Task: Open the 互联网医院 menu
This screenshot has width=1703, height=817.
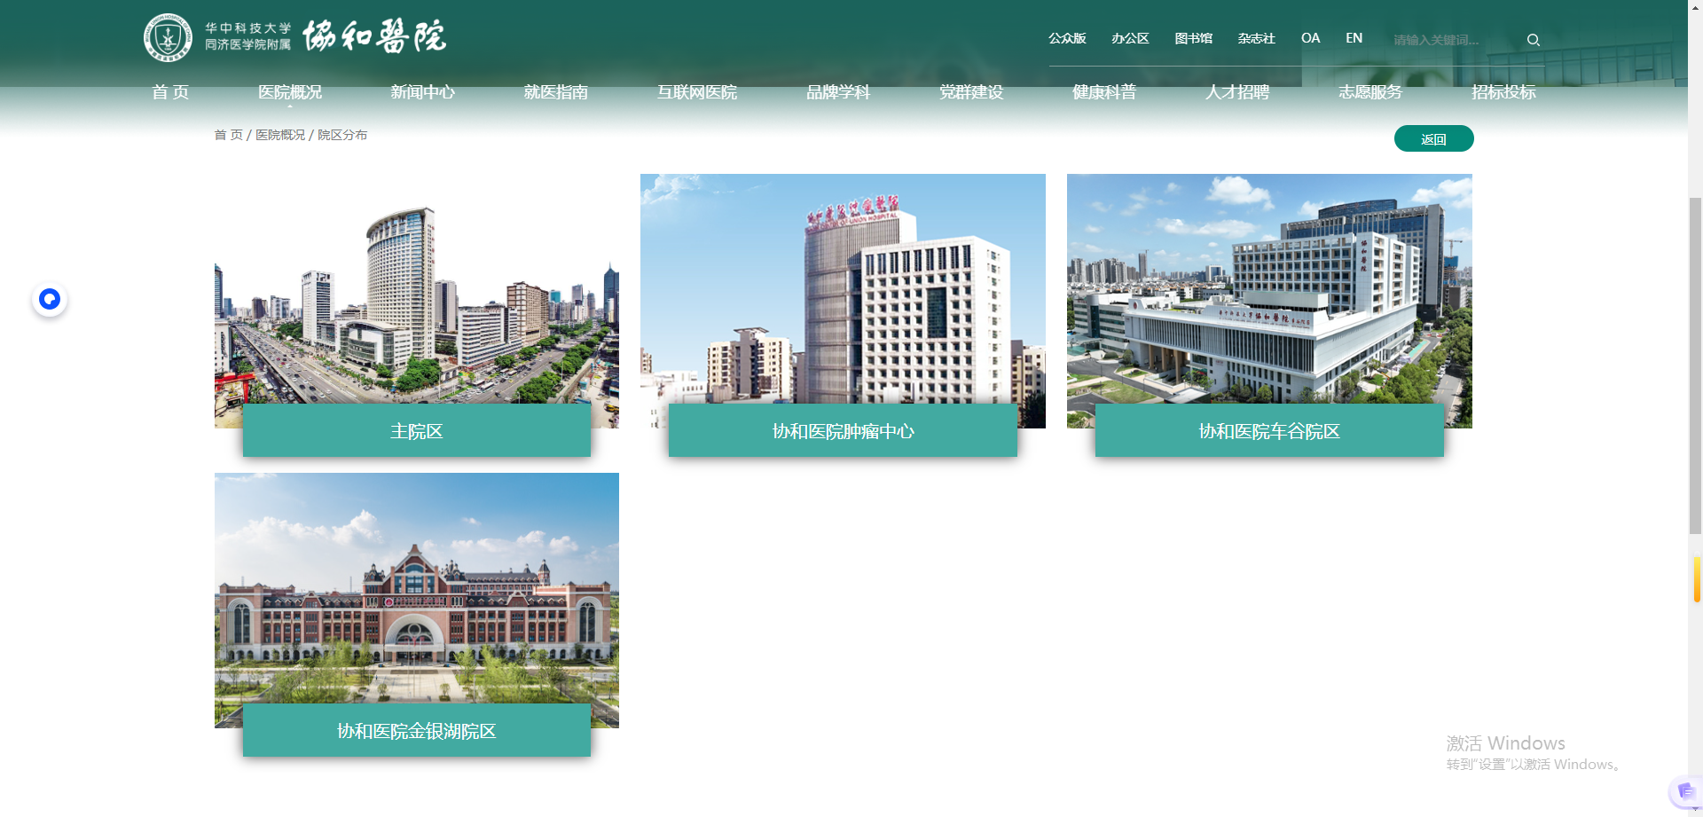Action: [x=697, y=92]
